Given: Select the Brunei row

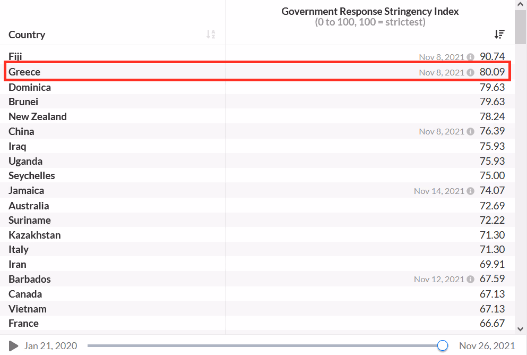Looking at the screenshot, I should 257,102.
